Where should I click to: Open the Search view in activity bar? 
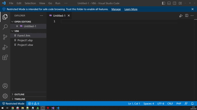coord(5,27)
